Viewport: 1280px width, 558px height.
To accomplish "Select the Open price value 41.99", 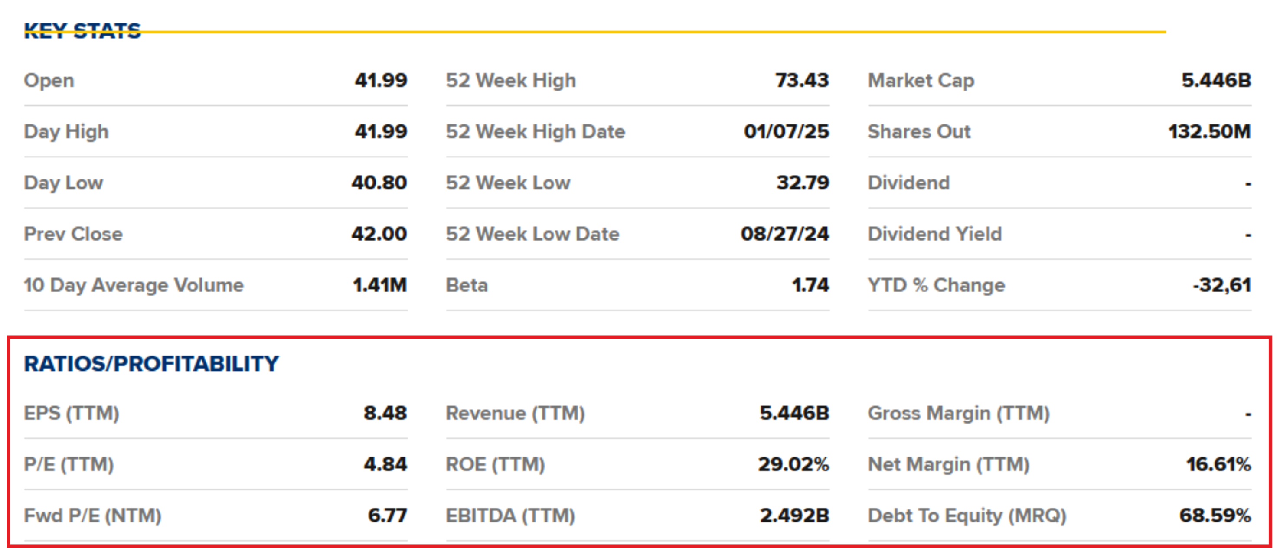I will (381, 81).
